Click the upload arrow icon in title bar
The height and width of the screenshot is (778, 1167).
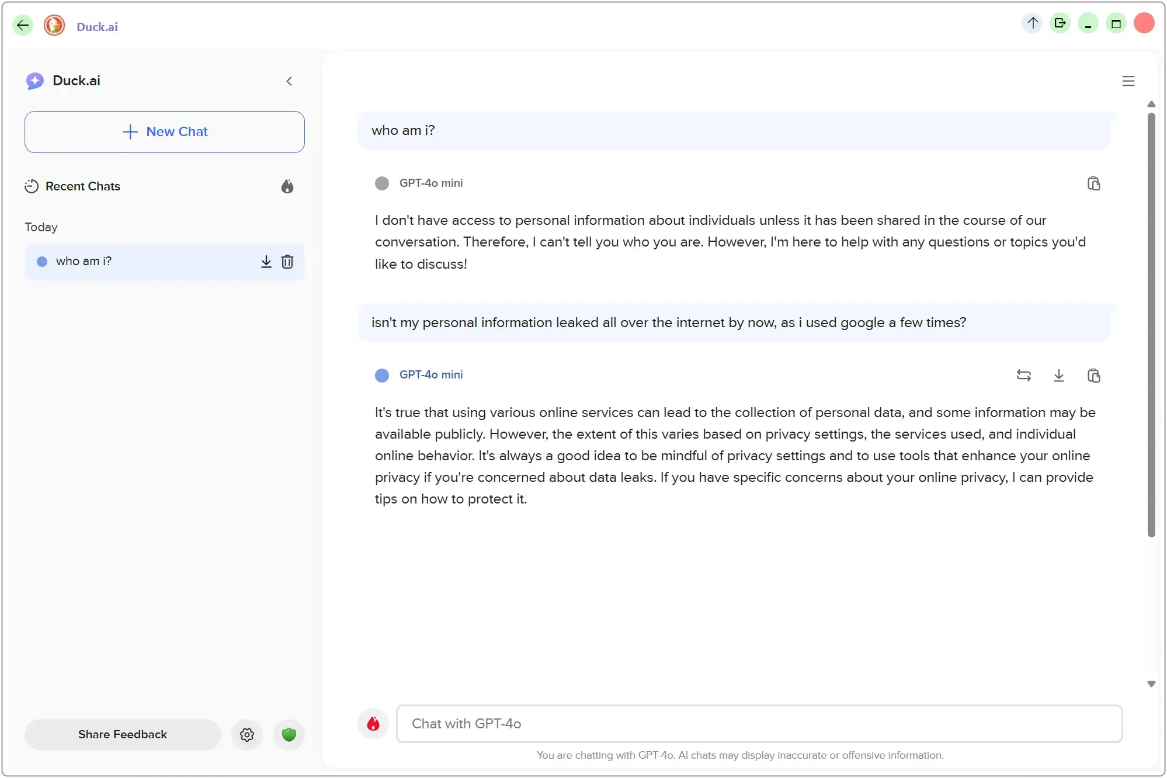point(1032,23)
